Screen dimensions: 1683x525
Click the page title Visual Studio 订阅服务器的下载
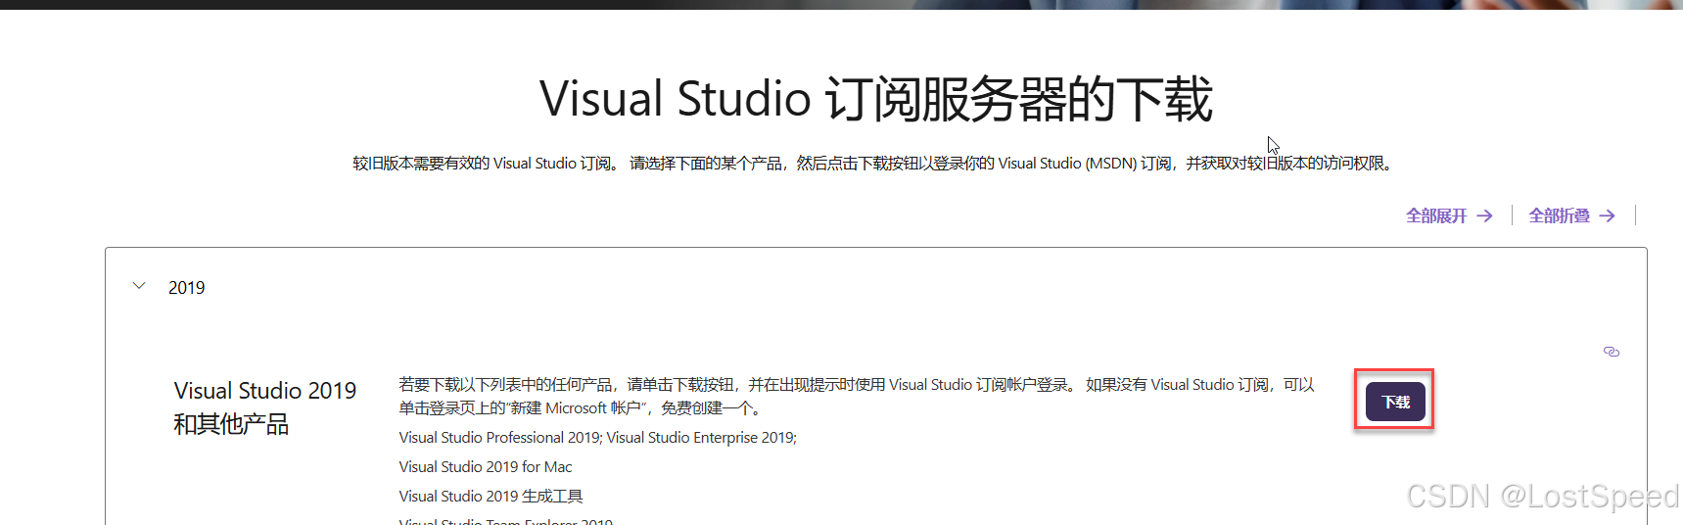(876, 99)
